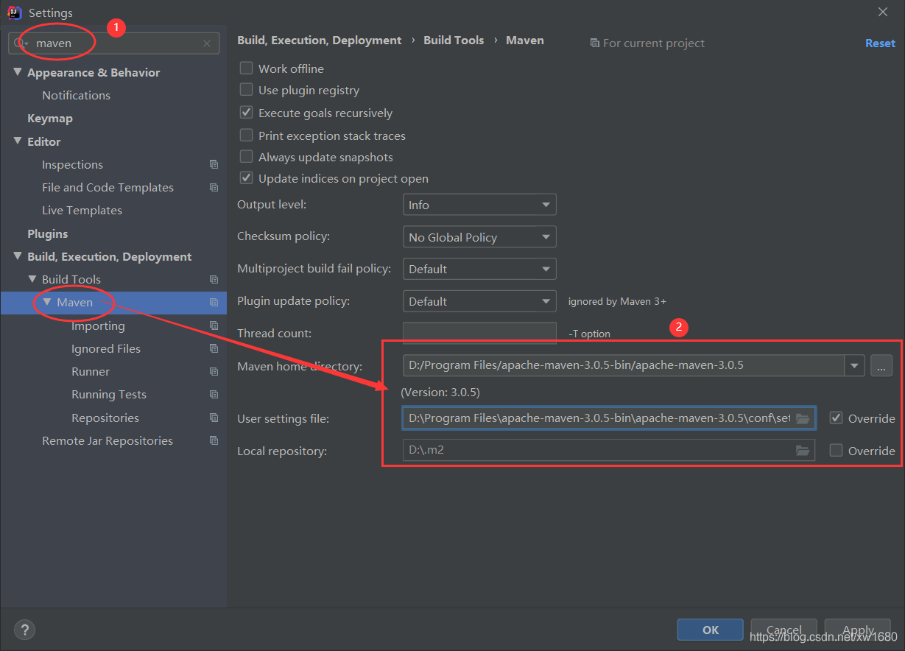Click the project-level icon next to Build Tools

[214, 279]
